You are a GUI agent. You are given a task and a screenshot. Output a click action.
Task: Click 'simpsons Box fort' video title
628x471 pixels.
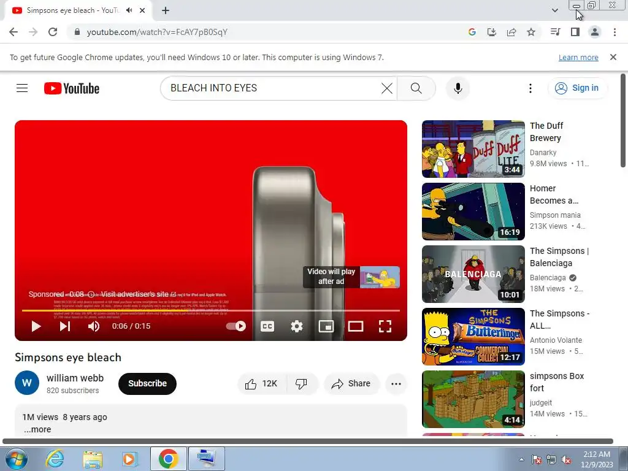(557, 382)
